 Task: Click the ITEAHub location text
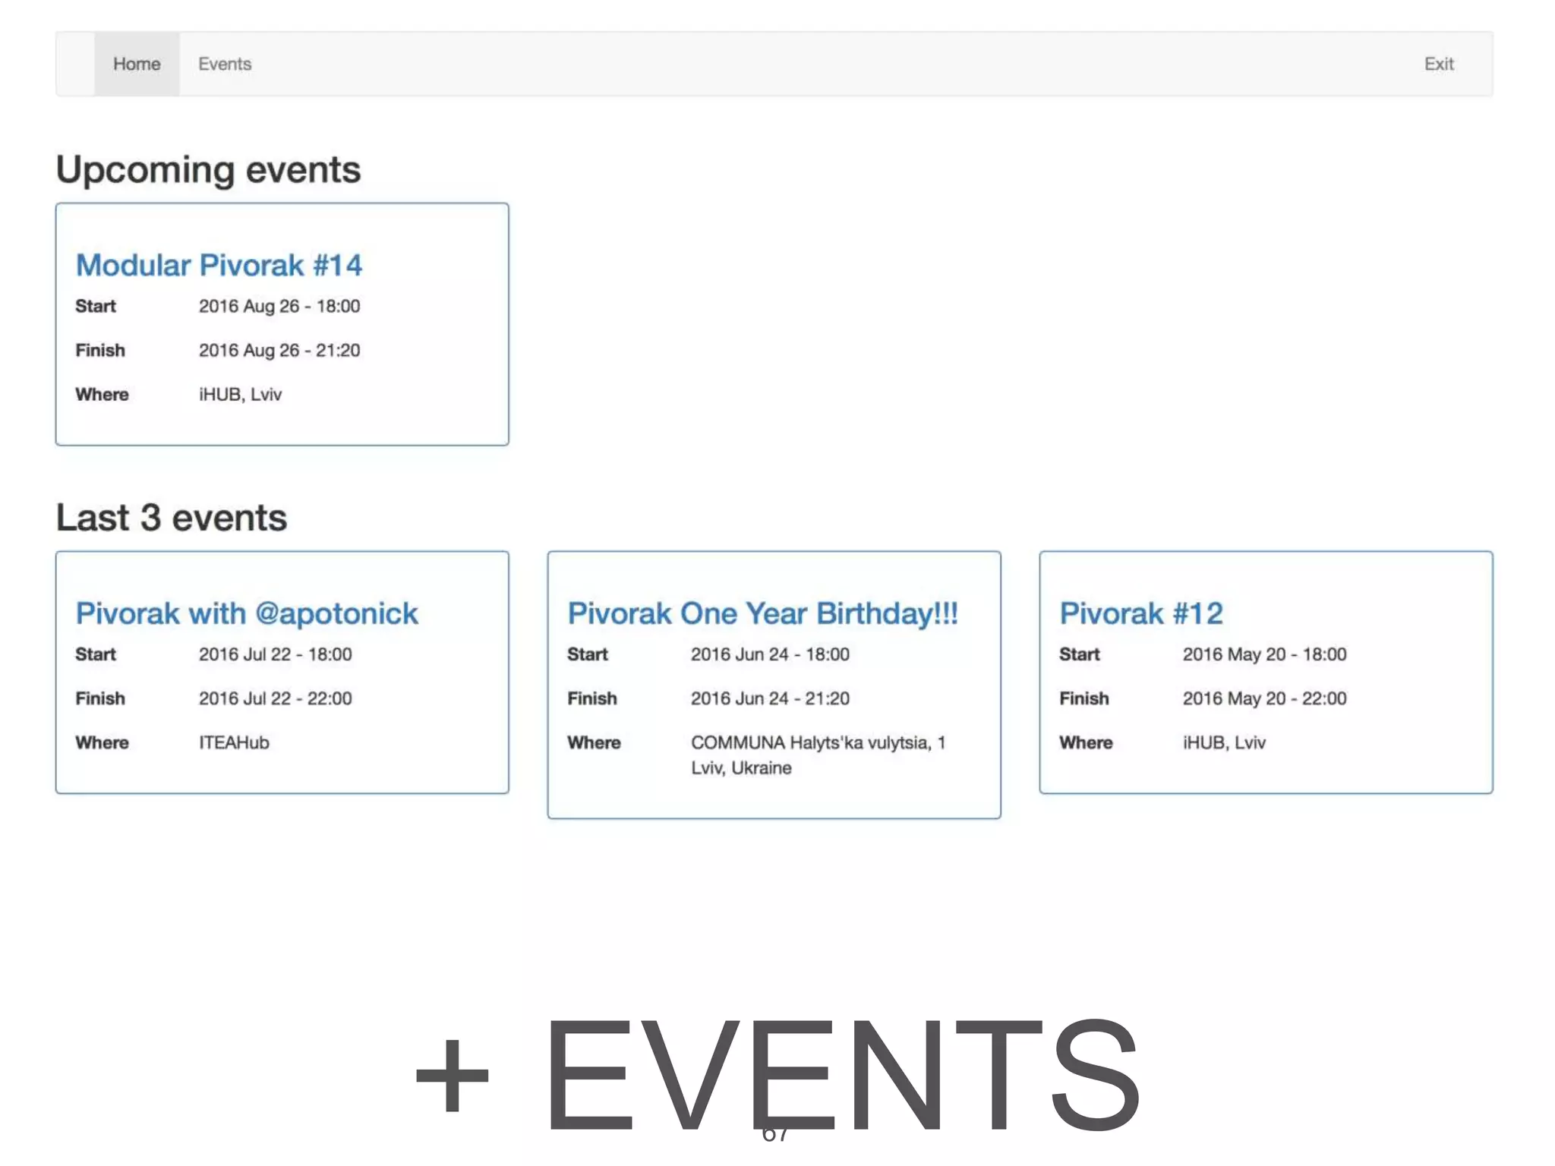pyautogui.click(x=234, y=742)
